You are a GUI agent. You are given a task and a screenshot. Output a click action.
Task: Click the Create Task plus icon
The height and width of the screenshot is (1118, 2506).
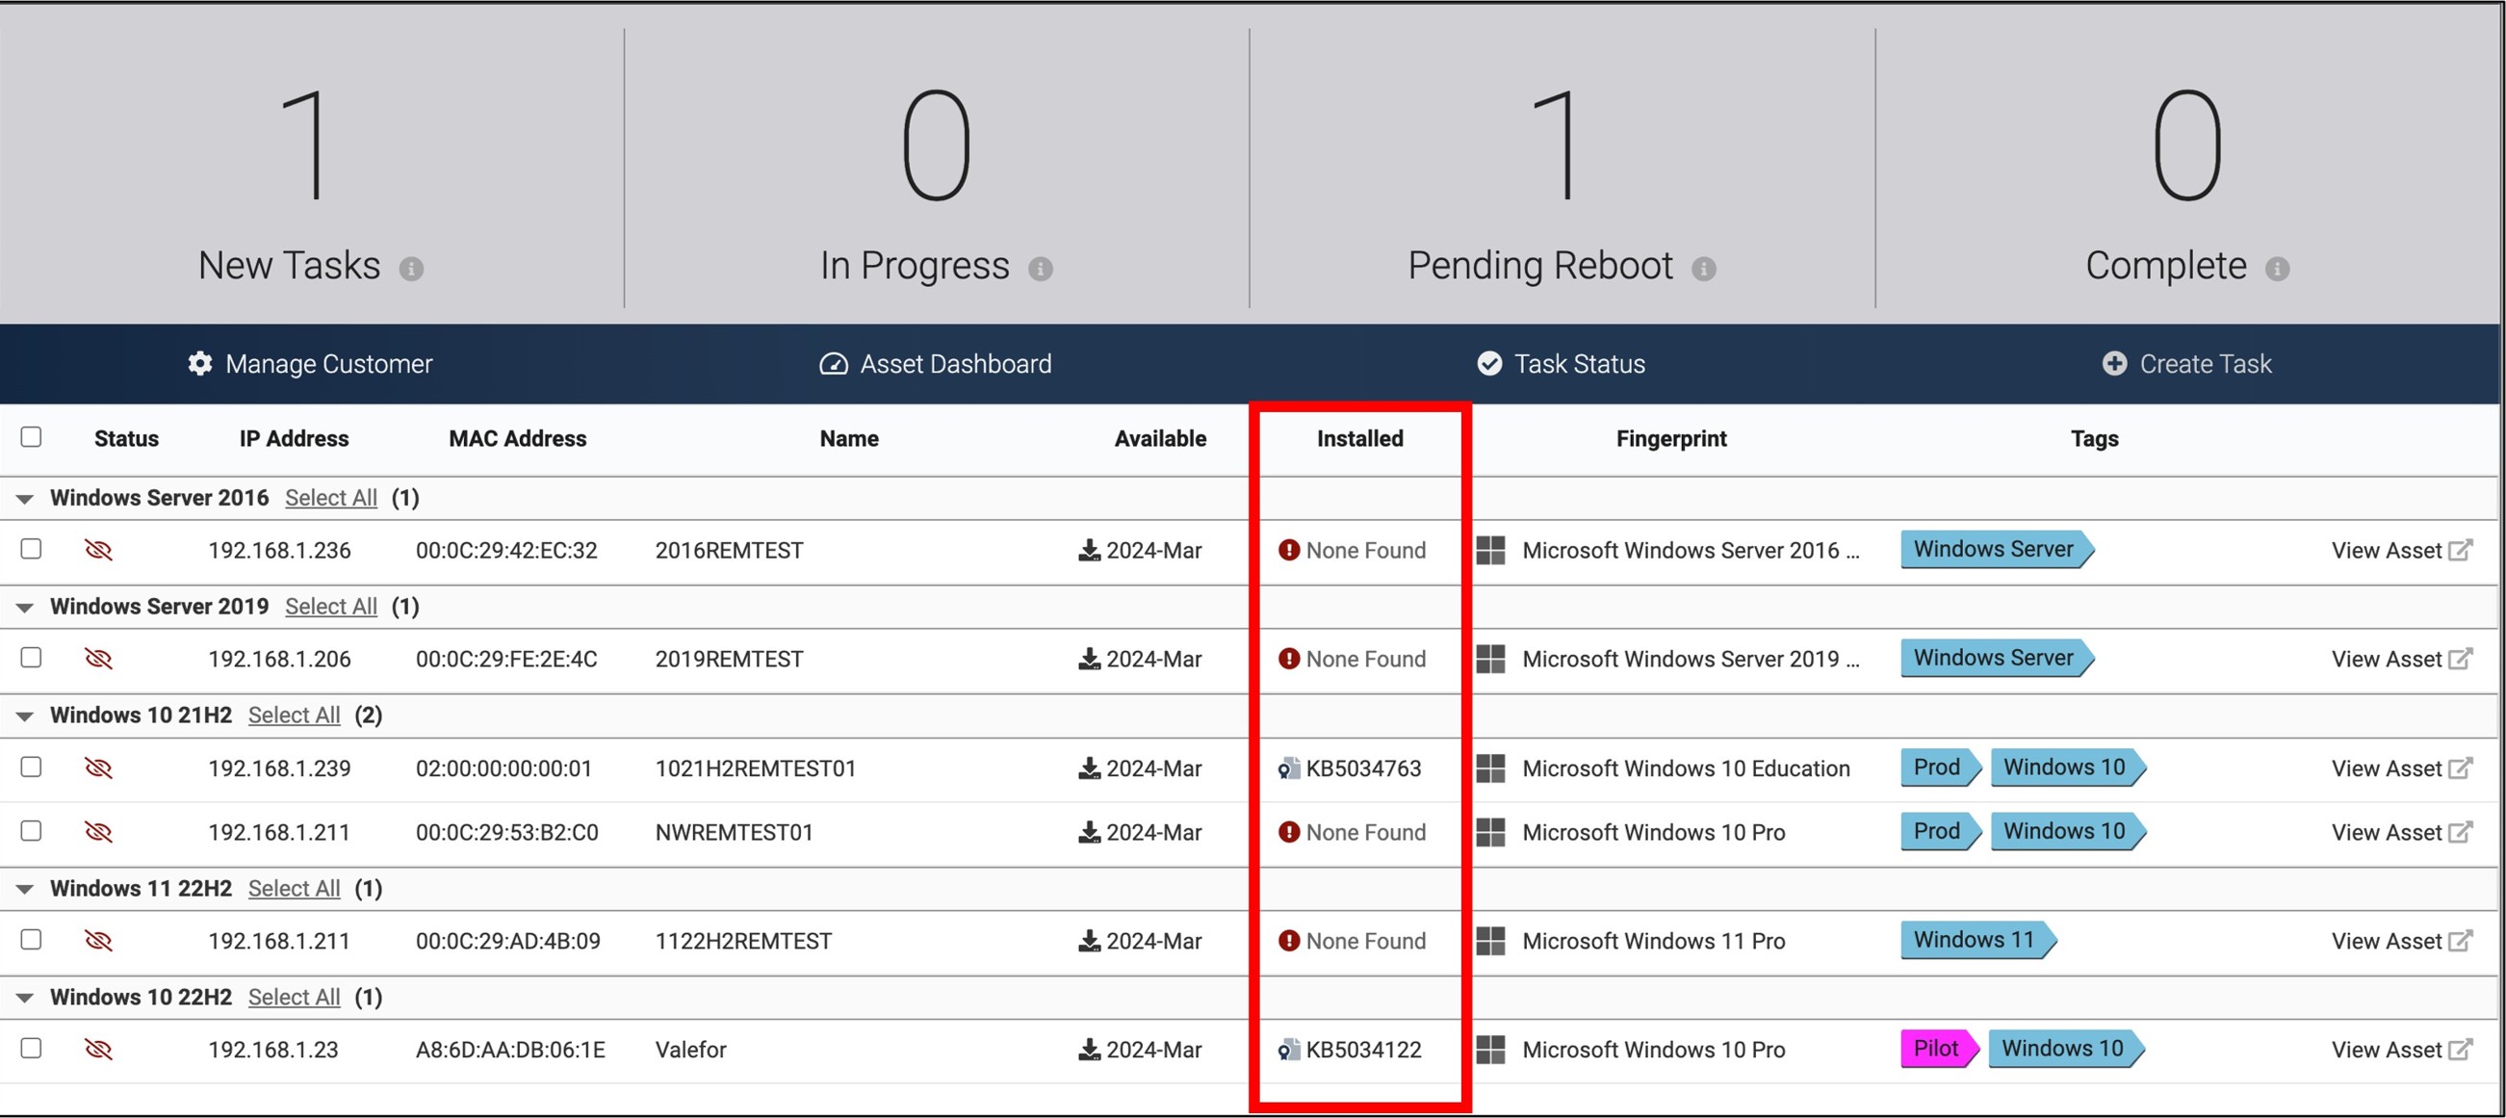point(2113,363)
